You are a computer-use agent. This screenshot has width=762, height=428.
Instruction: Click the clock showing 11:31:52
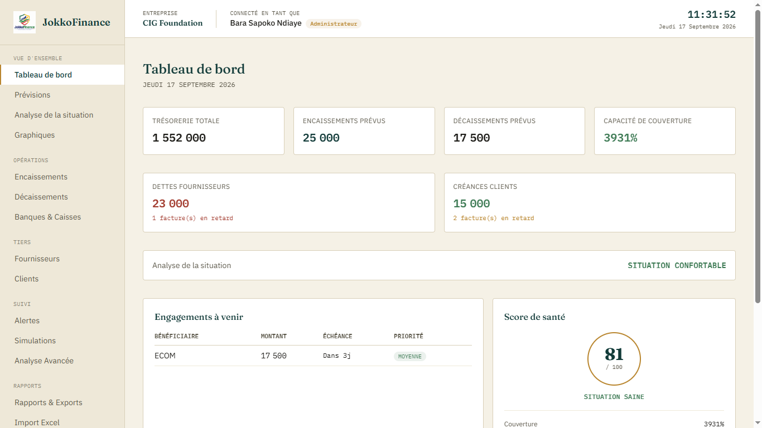click(711, 15)
